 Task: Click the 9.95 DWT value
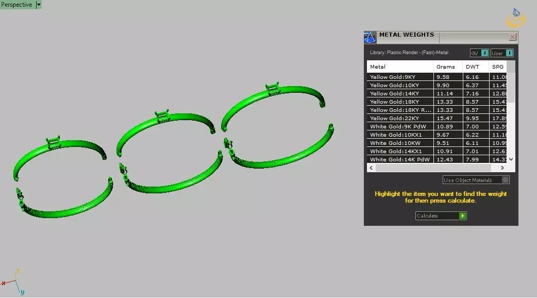point(472,118)
